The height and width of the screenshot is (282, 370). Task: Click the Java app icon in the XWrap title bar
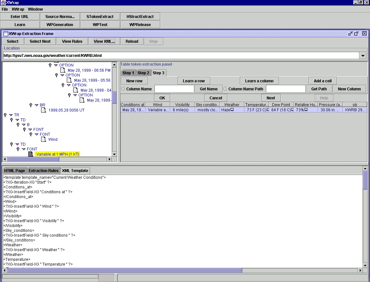3,2
